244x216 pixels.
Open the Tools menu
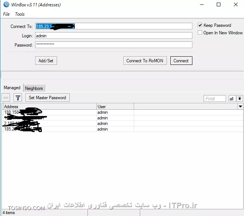(20, 14)
